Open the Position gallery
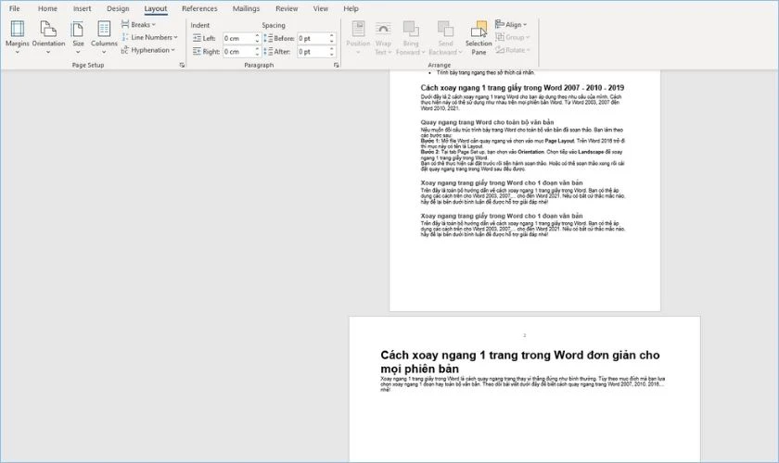 (x=358, y=37)
